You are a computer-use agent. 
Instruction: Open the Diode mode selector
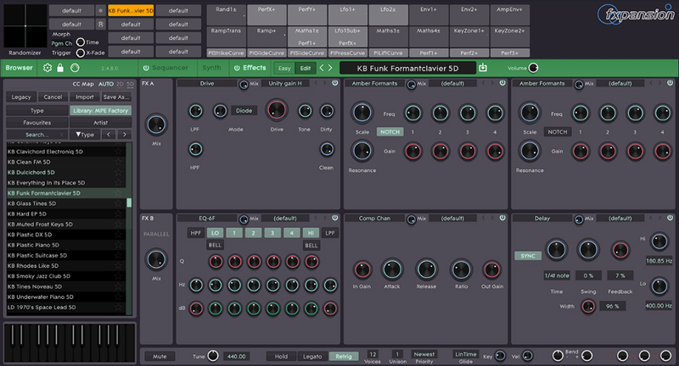pyautogui.click(x=244, y=110)
